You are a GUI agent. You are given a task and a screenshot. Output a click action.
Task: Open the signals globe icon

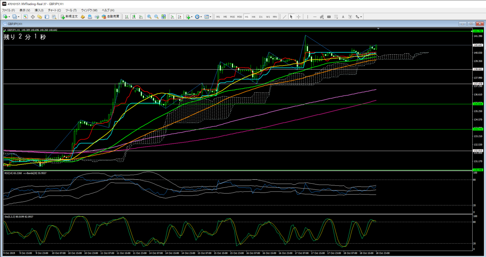[x=97, y=17]
